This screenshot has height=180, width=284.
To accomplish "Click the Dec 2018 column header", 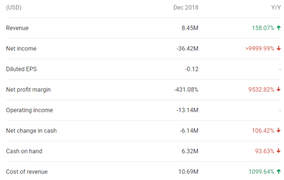I will (186, 7).
